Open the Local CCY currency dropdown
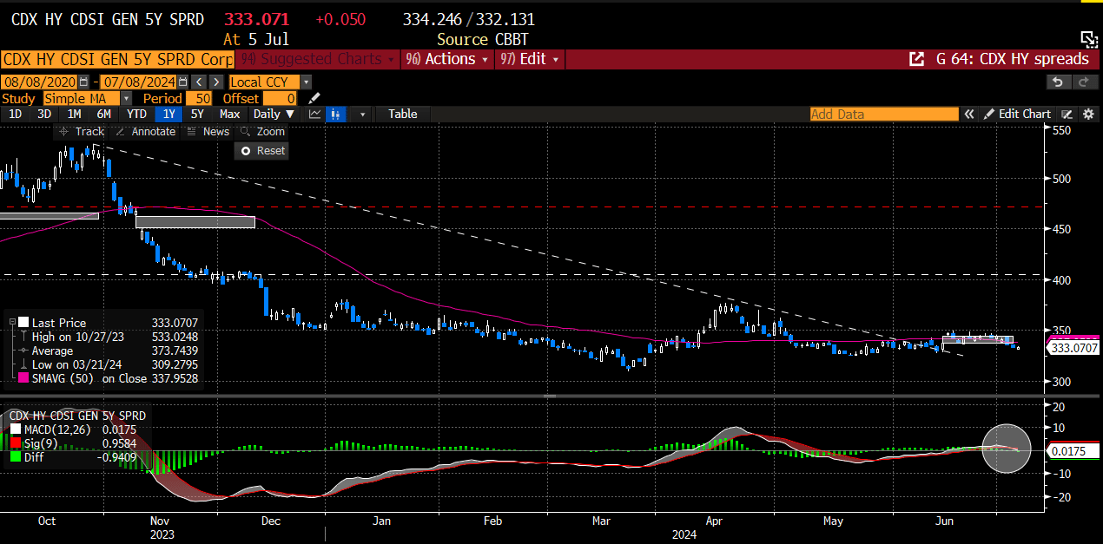Viewport: 1103px width, 544px height. [x=307, y=82]
